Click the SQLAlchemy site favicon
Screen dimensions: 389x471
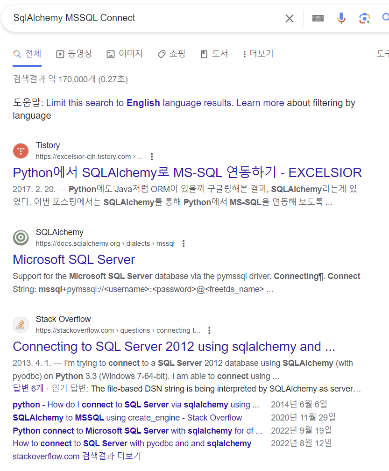tap(21, 237)
